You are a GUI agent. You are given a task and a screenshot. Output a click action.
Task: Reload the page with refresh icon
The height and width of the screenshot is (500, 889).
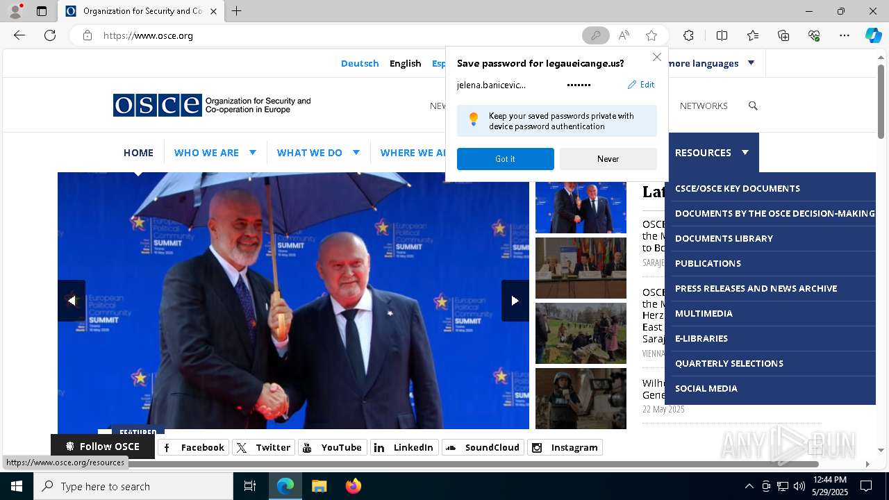50,35
